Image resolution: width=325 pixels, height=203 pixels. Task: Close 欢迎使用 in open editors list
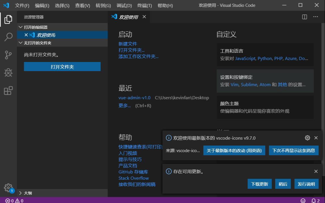[x=26, y=35]
